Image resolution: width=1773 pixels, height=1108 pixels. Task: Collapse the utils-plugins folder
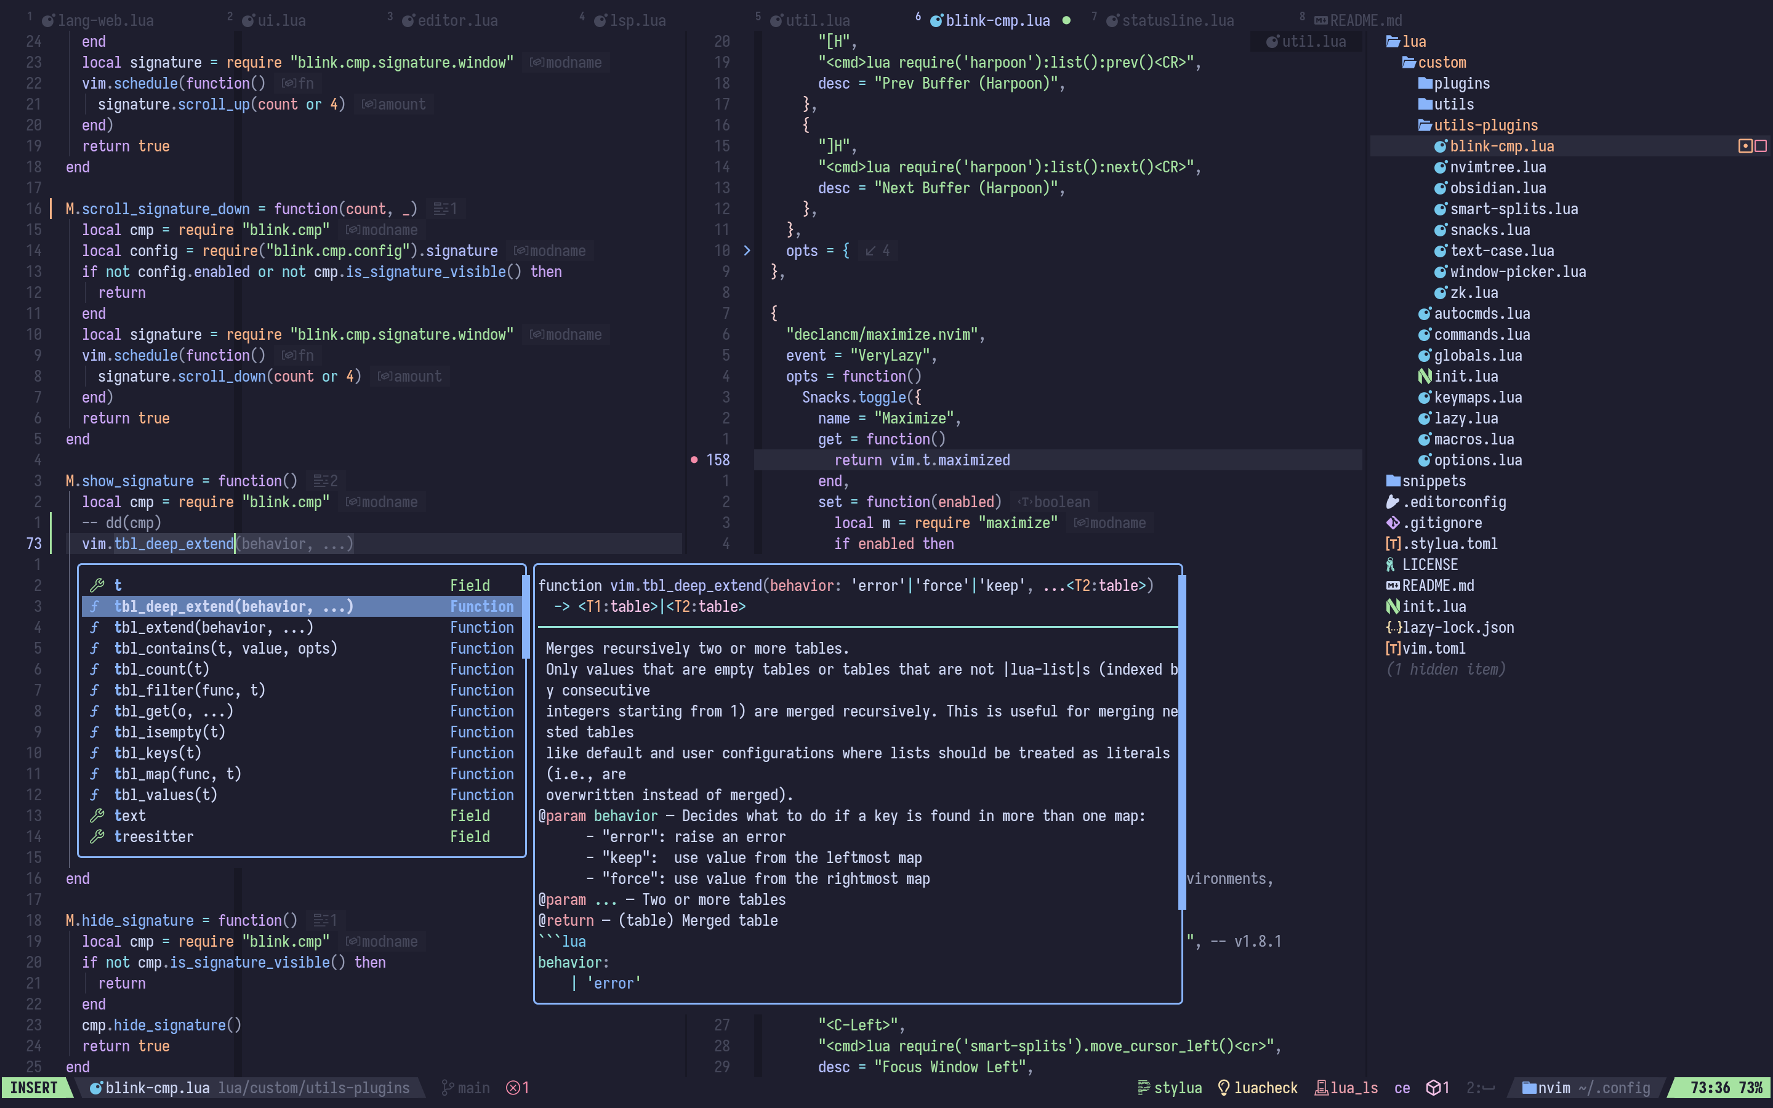(x=1484, y=126)
